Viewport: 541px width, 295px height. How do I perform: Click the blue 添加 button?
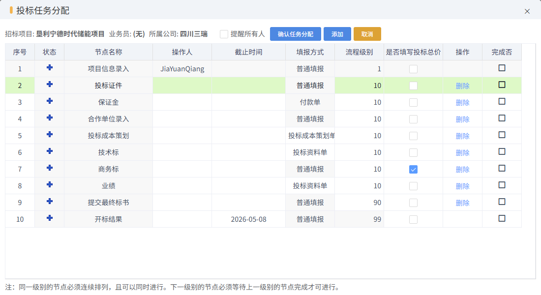click(337, 34)
